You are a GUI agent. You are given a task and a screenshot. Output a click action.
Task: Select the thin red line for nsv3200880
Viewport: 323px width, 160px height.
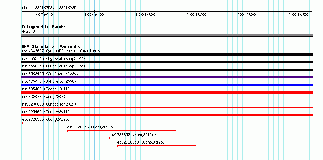[x=167, y=108]
